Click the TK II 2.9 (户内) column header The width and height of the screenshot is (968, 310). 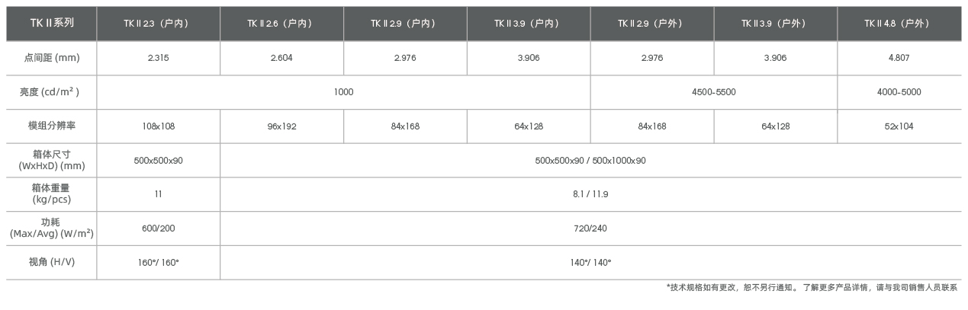click(x=405, y=24)
